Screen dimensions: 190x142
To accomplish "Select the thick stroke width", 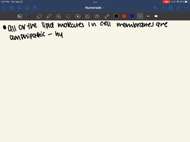I will [156, 16].
